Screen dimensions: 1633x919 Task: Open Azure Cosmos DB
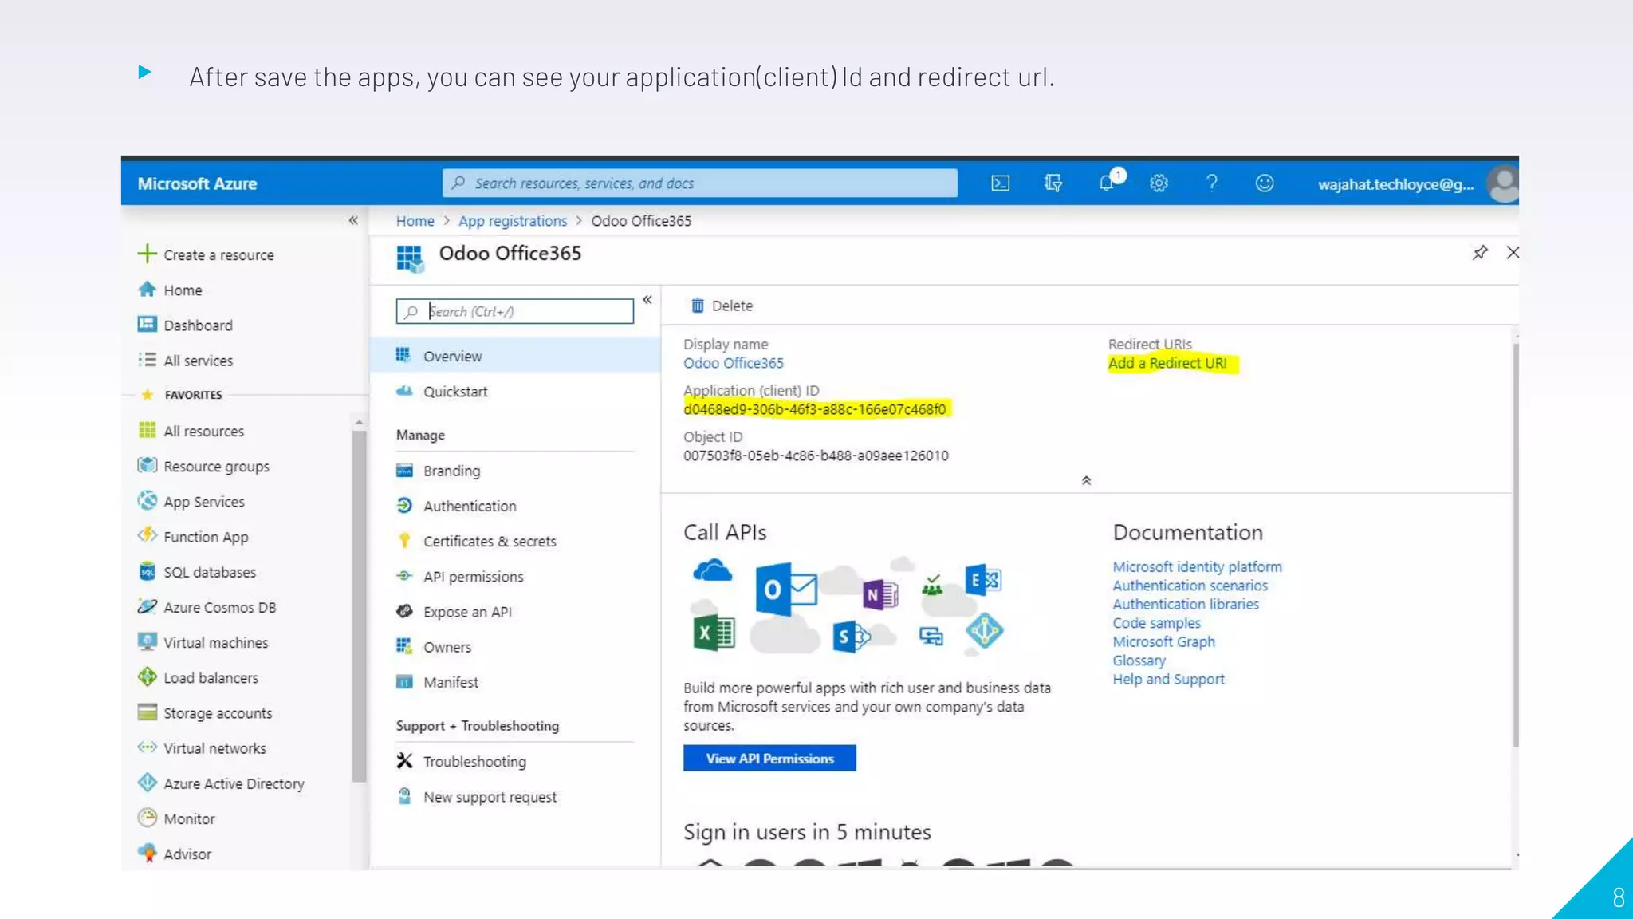[207, 607]
